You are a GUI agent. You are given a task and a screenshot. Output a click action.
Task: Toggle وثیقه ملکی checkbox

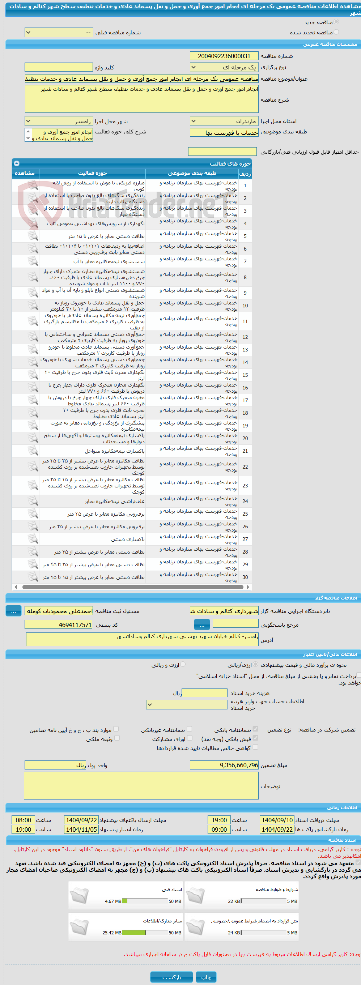117,738
